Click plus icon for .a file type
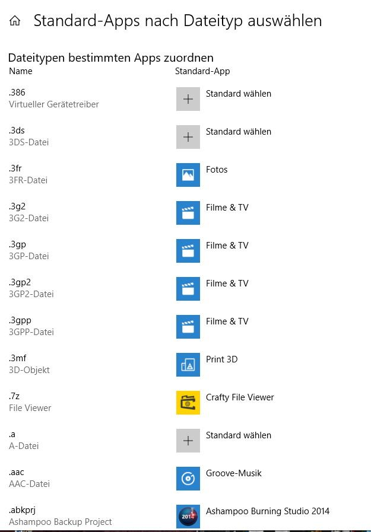Image resolution: width=371 pixels, height=532 pixels. [188, 441]
